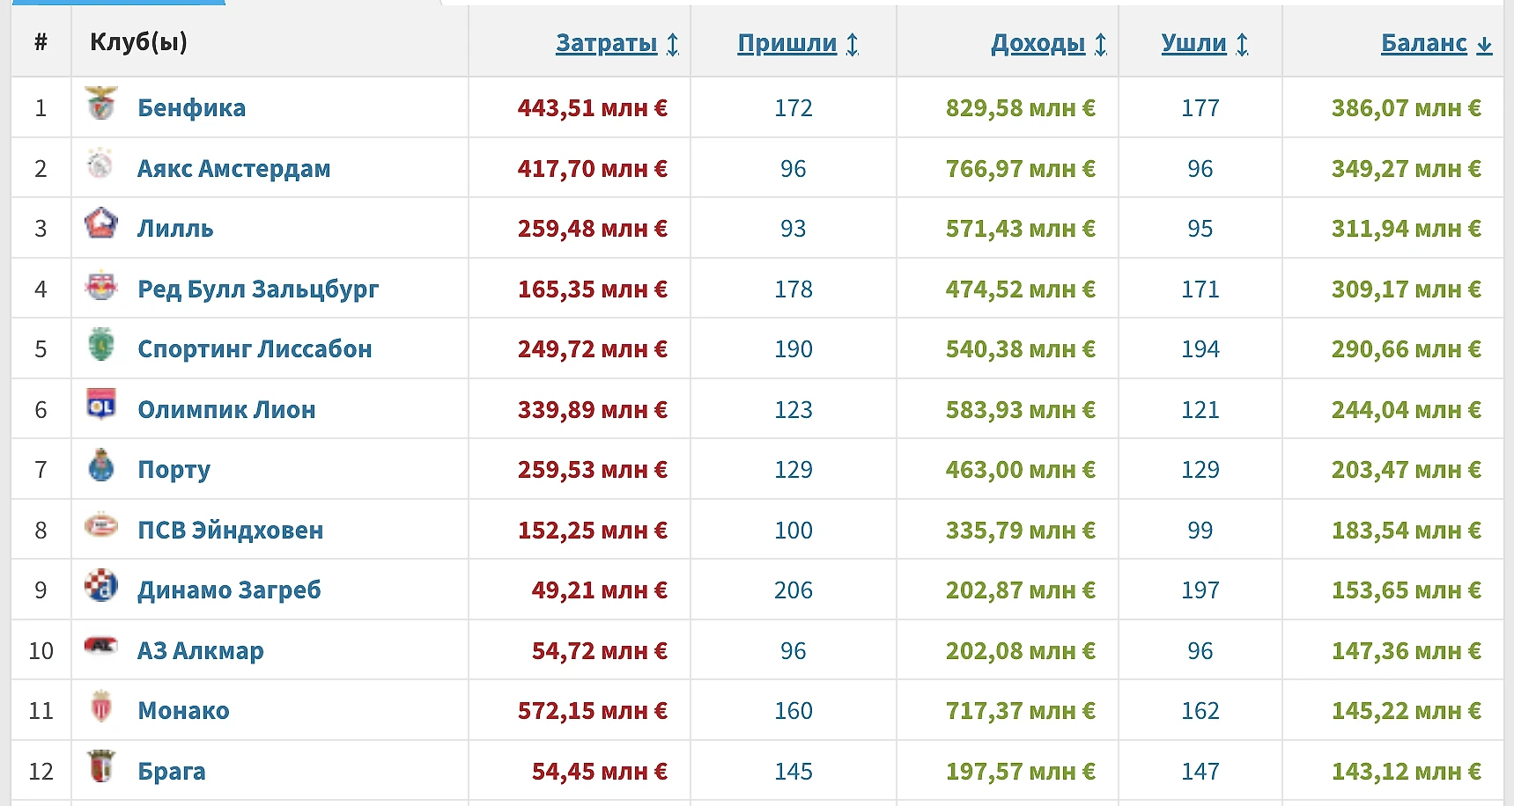Open the Бенфика club link

[x=191, y=107]
